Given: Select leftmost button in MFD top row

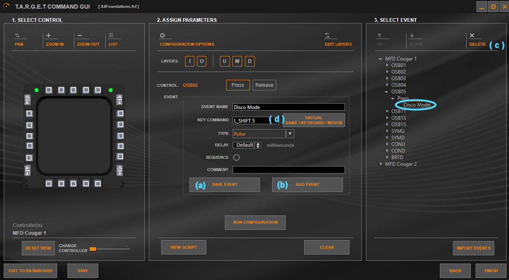Looking at the screenshot, I should [x=49, y=90].
